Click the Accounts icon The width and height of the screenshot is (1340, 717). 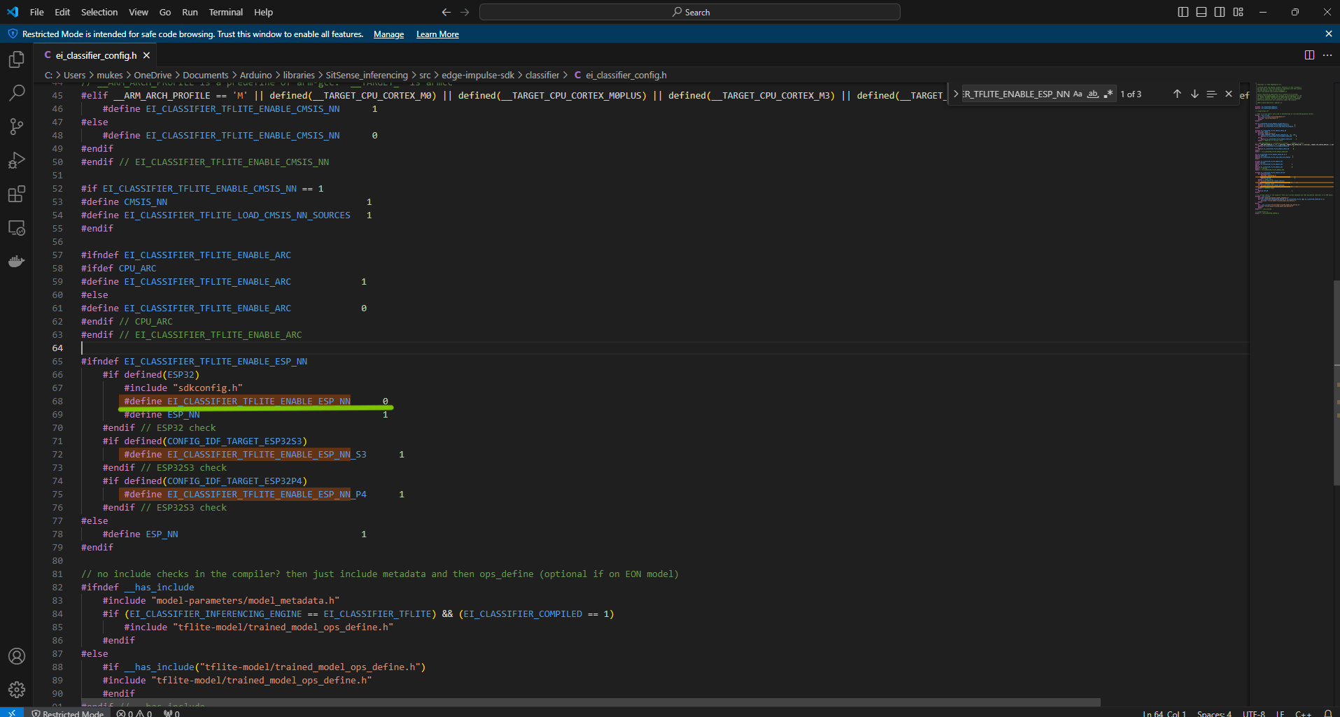[17, 656]
